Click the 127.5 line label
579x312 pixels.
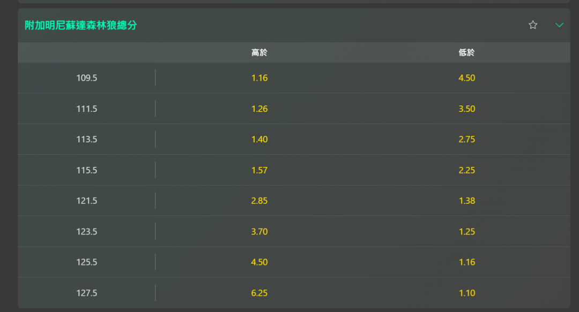[86, 293]
